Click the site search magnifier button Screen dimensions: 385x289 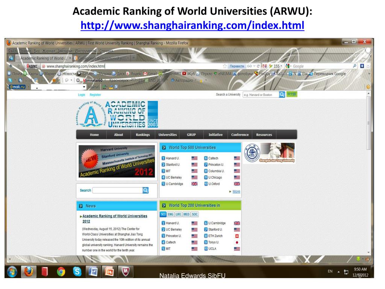[x=282, y=94]
